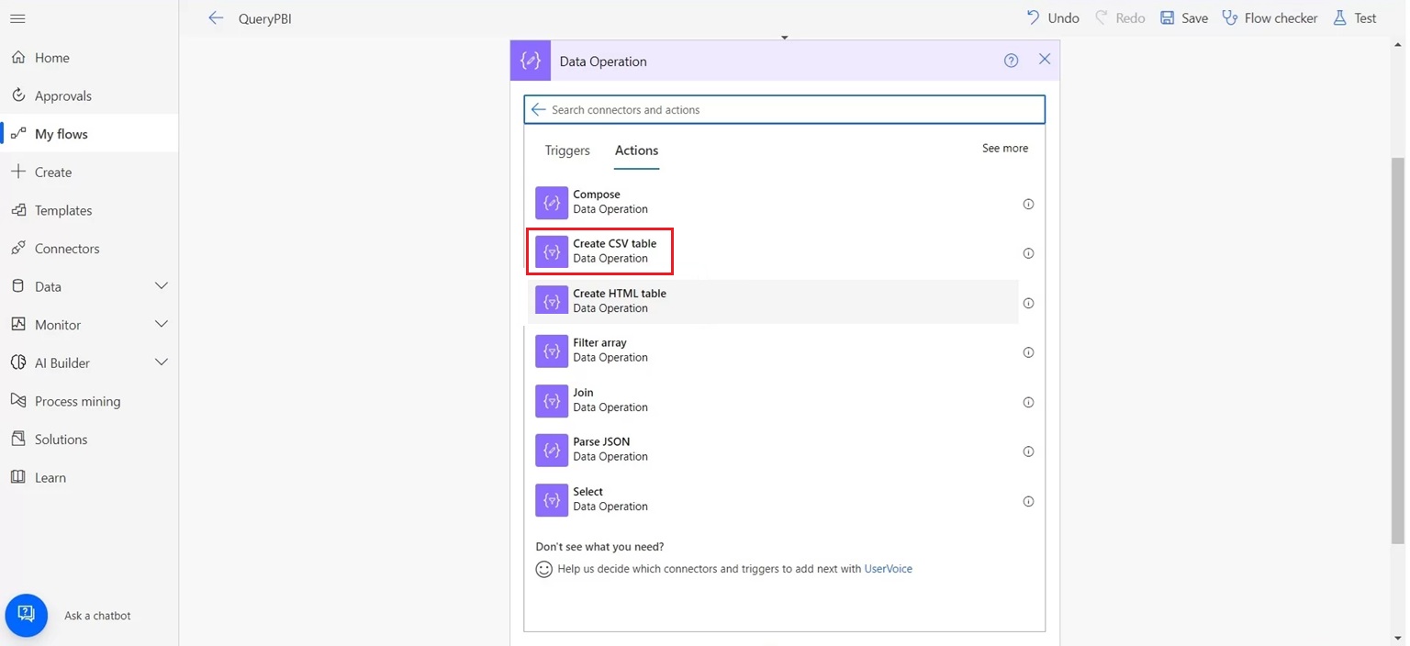This screenshot has height=646, width=1410.
Task: Open the Flow checker
Action: click(x=1270, y=18)
